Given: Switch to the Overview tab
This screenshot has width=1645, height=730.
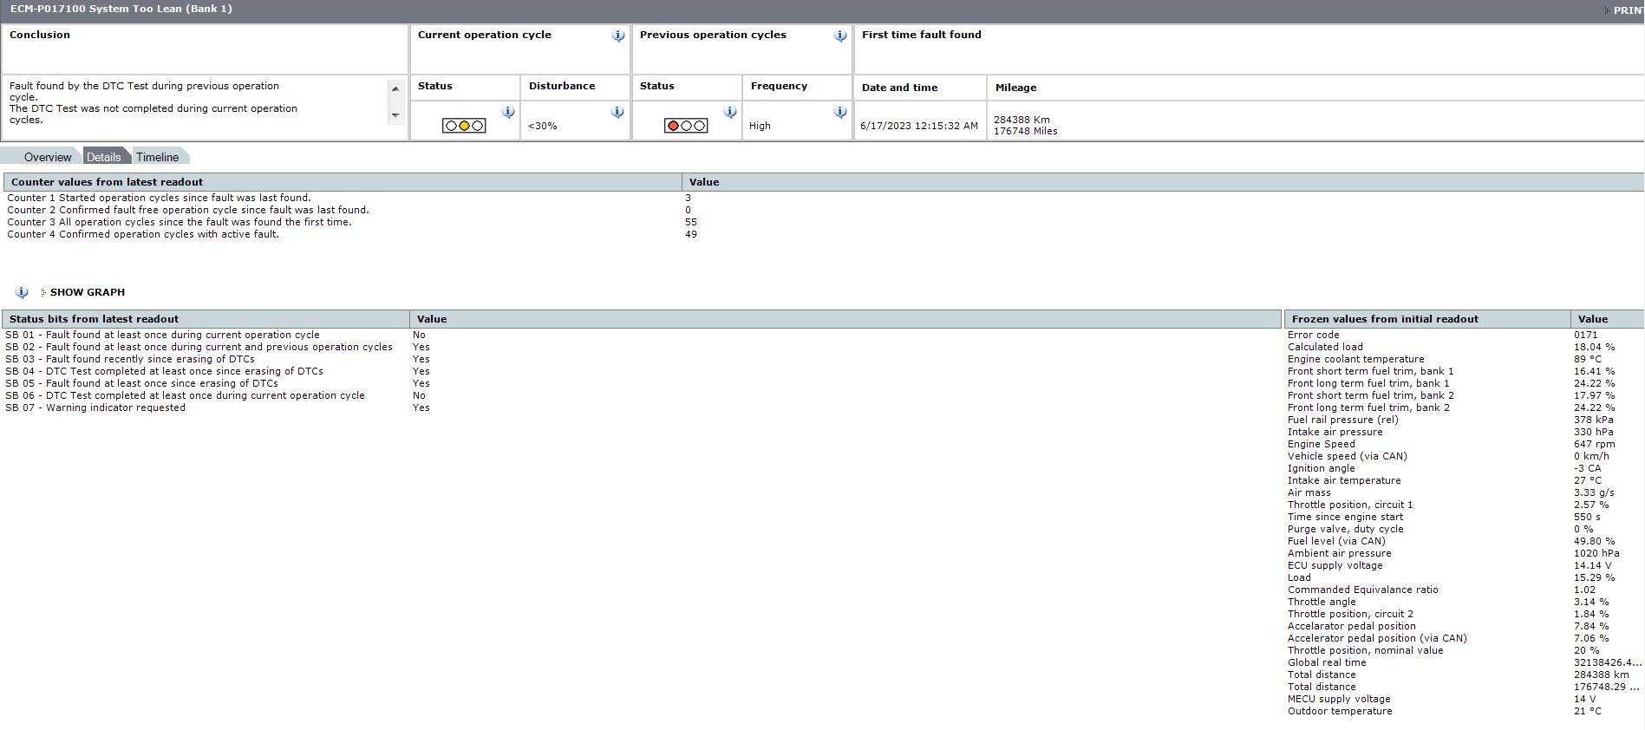Looking at the screenshot, I should point(47,157).
